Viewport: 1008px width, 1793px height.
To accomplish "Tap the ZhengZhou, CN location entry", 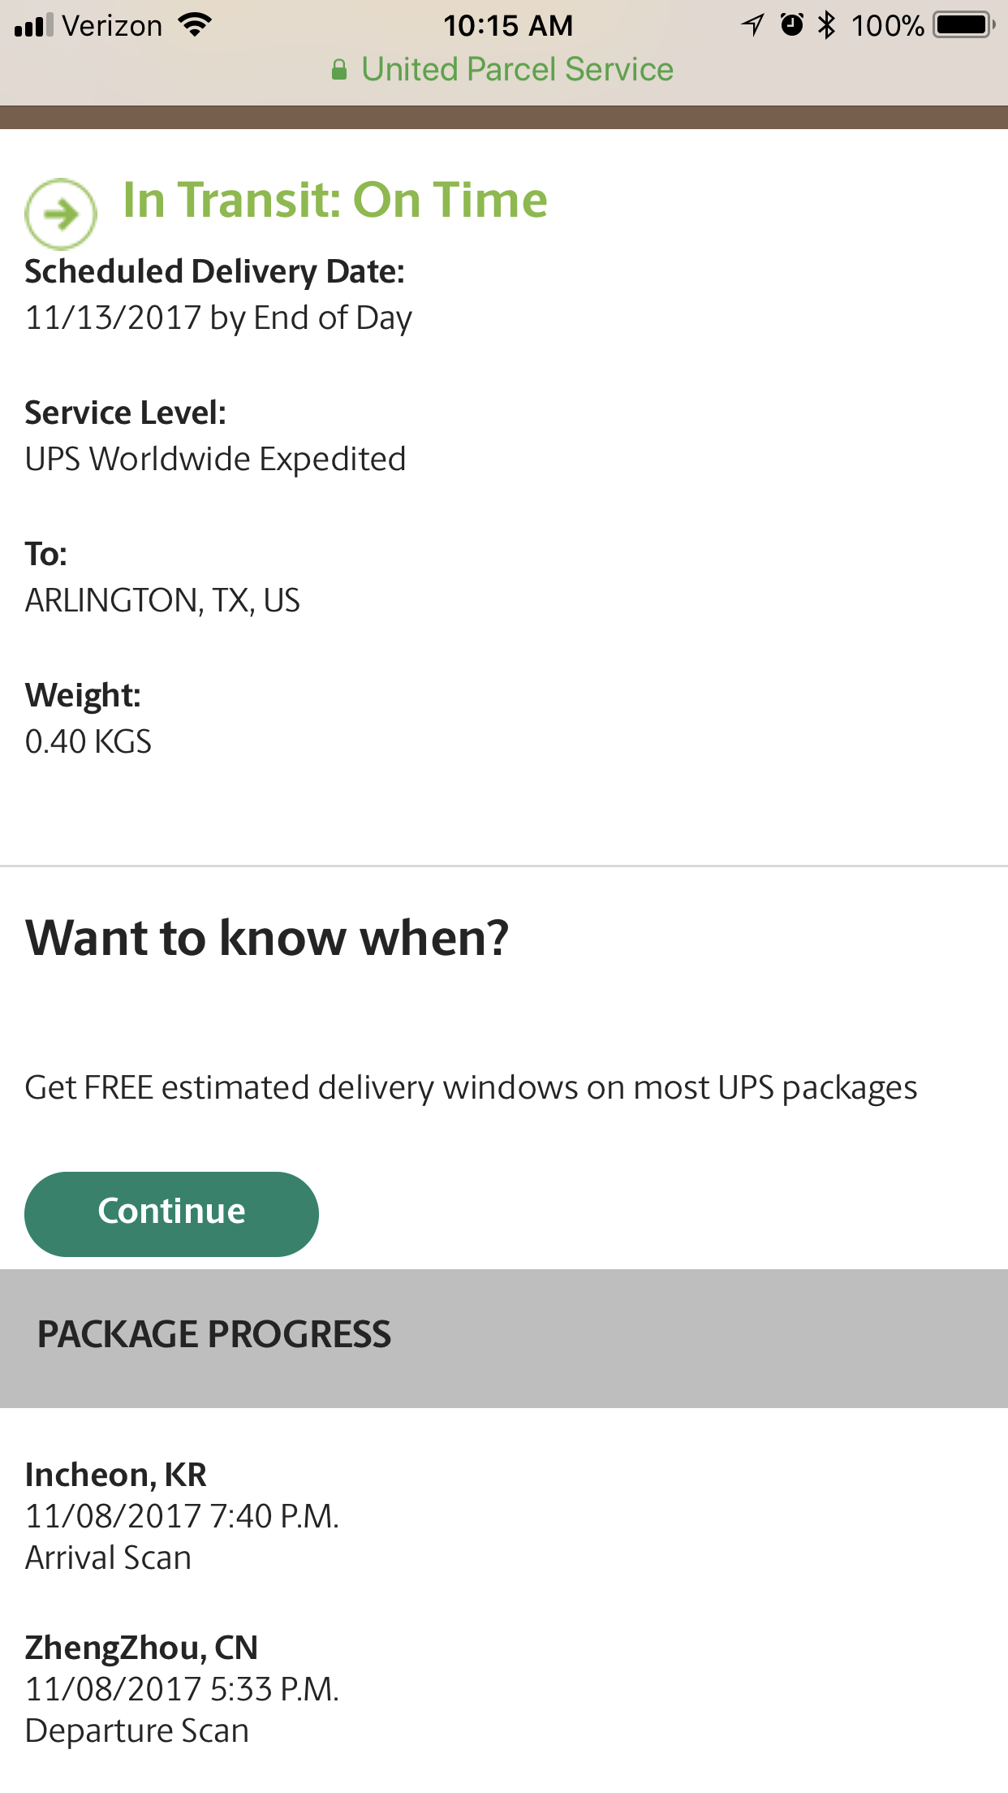I will 141,1648.
